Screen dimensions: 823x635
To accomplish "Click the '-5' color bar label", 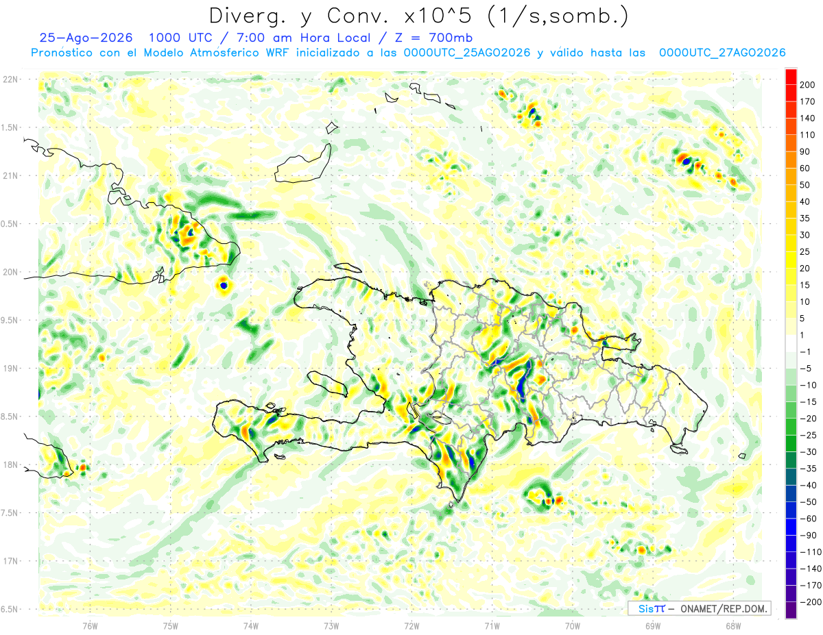I will click(807, 369).
